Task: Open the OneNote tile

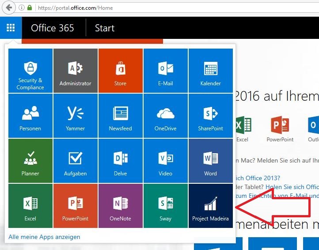Action: pyautogui.click(x=121, y=206)
